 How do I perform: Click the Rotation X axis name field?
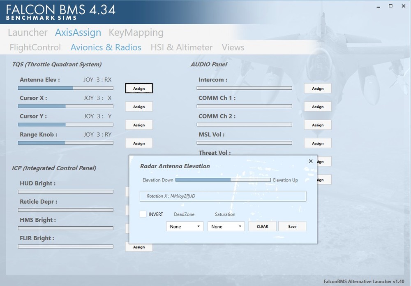pos(223,196)
